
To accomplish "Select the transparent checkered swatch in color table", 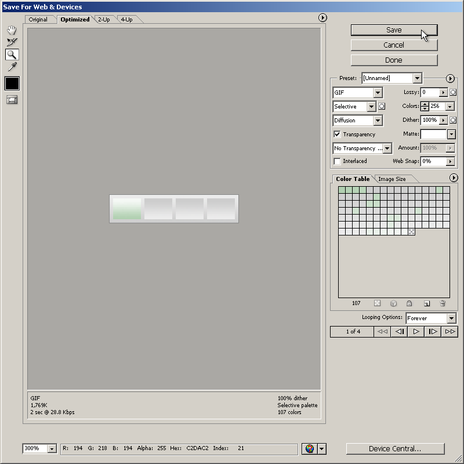I will [x=411, y=231].
